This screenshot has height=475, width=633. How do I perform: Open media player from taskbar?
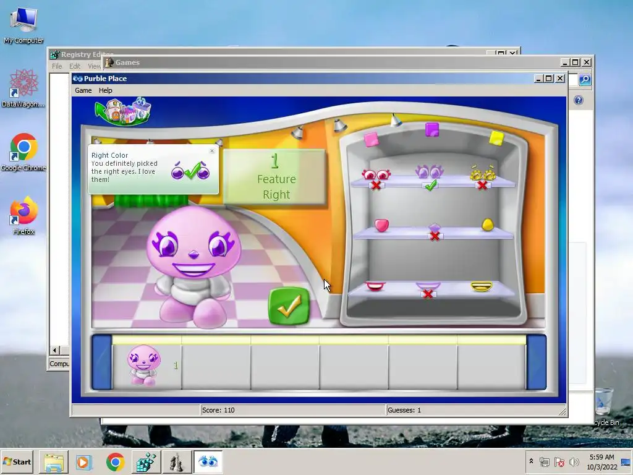click(84, 461)
